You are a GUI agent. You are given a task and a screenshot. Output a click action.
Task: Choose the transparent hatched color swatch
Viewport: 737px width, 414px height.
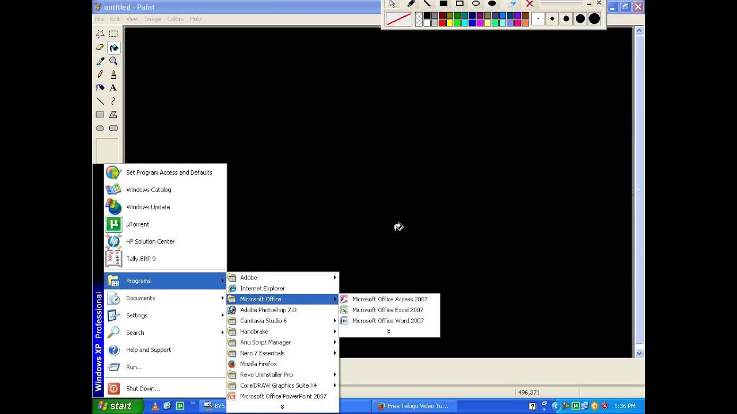coord(419,19)
